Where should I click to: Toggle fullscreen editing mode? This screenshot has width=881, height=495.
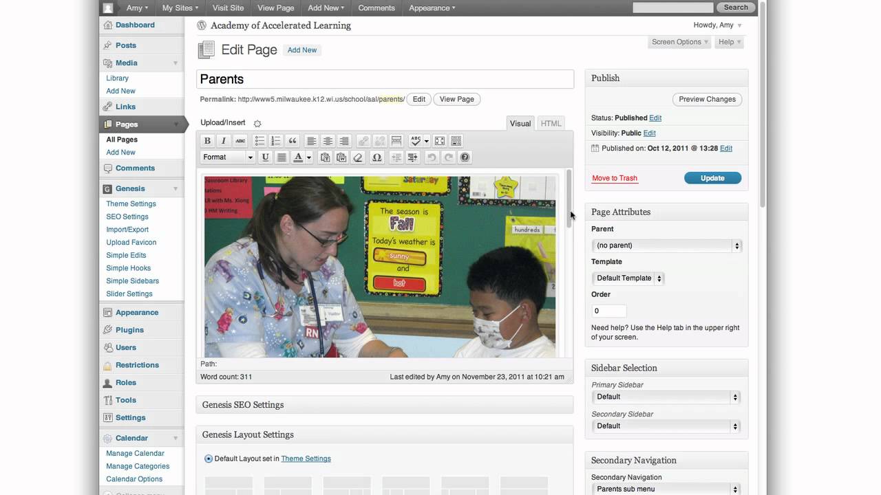point(440,141)
